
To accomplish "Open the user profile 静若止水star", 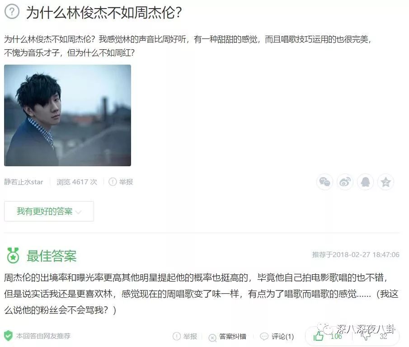I will tap(24, 182).
